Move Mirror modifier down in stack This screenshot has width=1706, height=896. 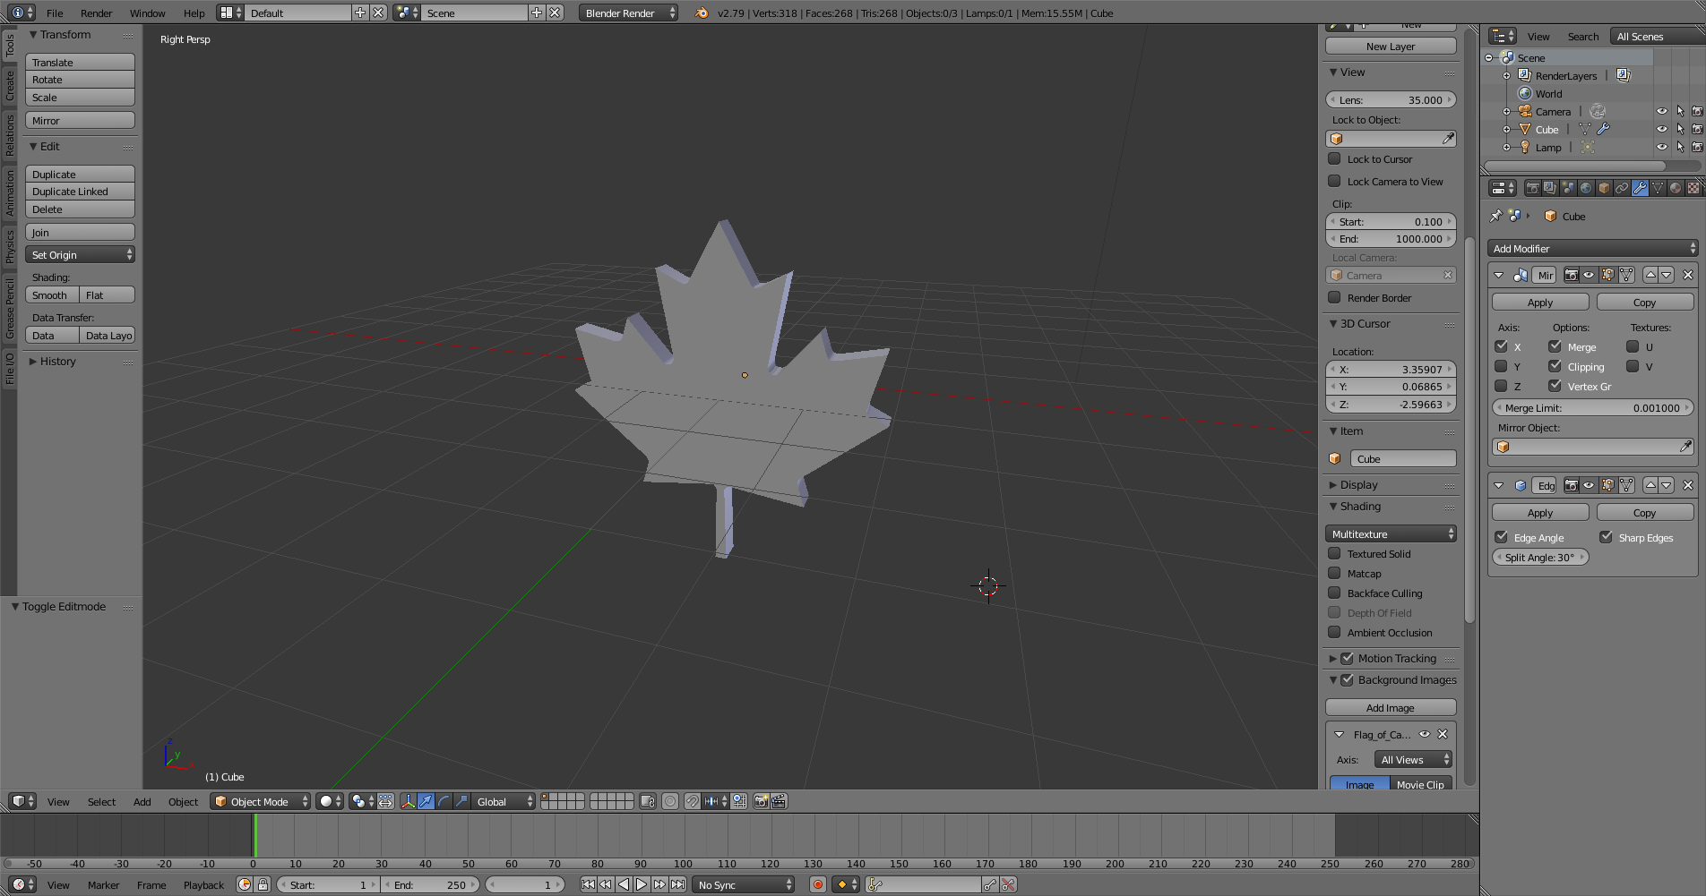click(1667, 275)
